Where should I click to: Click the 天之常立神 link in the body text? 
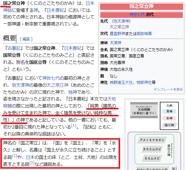[x=58, y=85]
